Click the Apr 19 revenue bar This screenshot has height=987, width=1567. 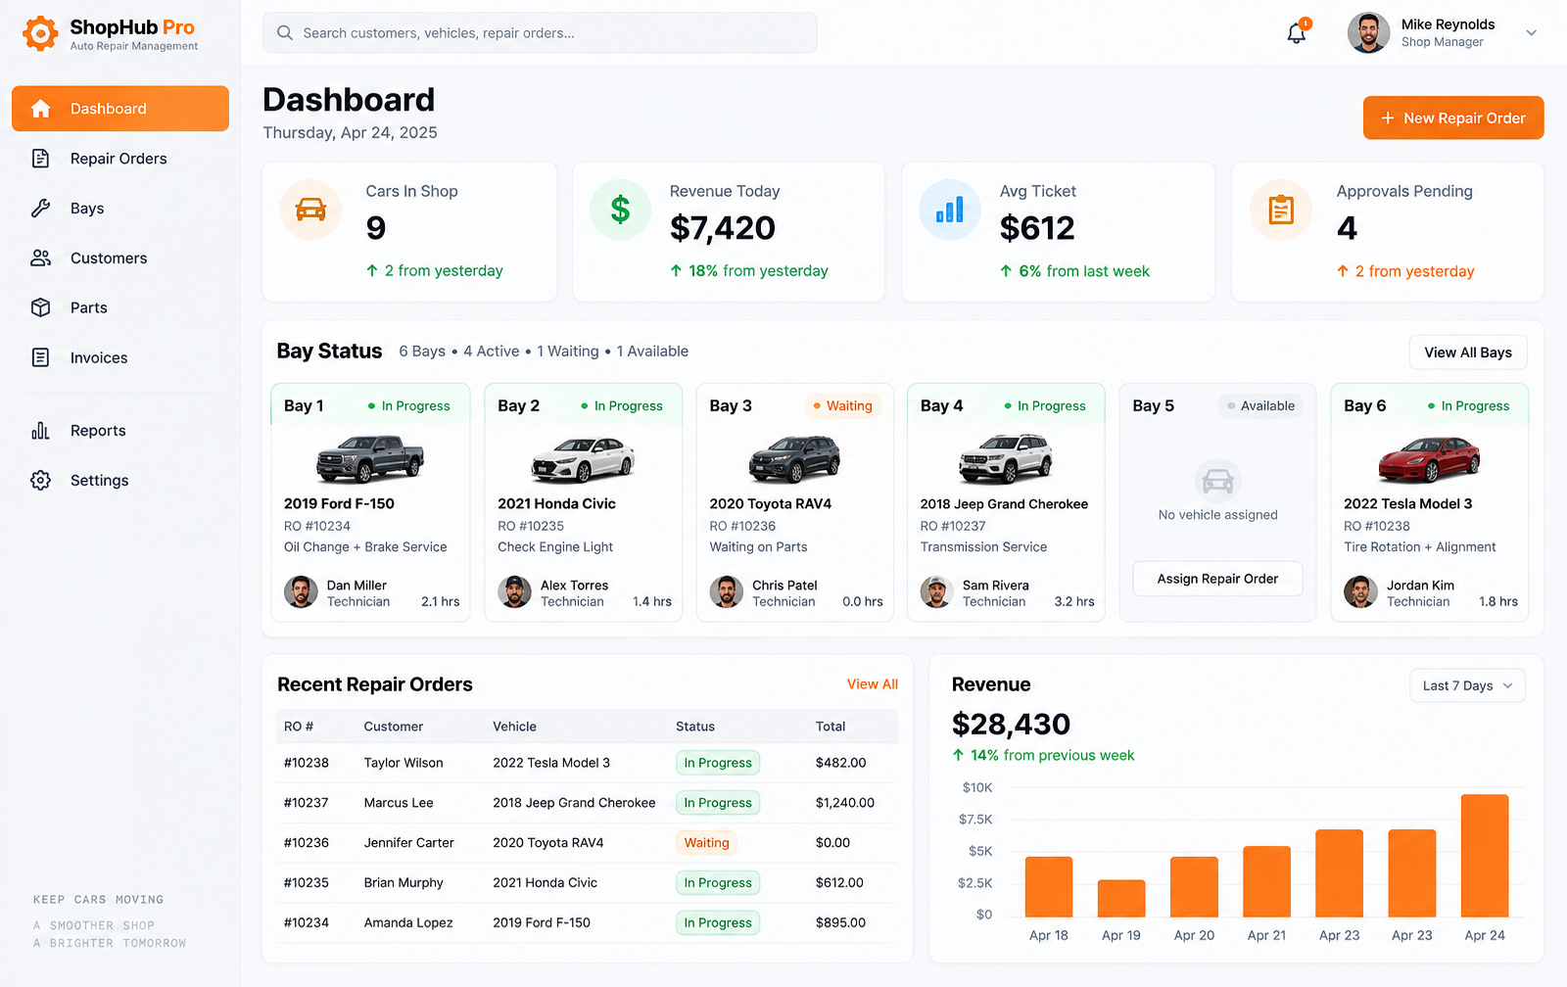1121,898
